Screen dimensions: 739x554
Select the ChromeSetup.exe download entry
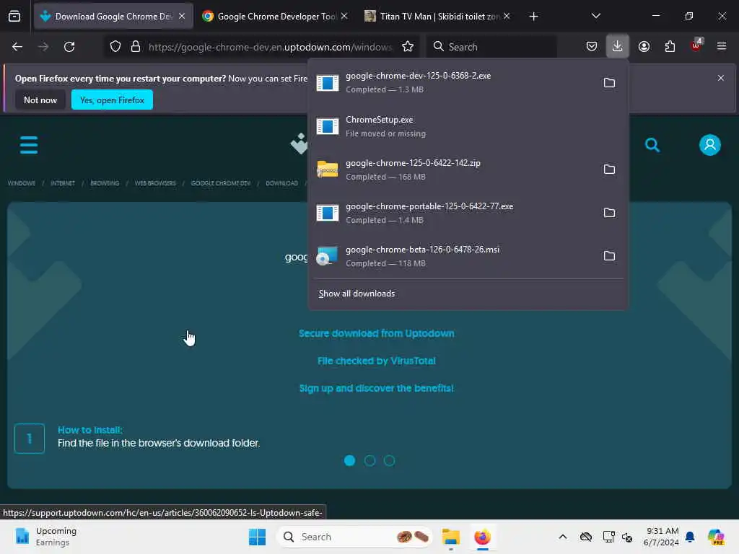coord(468,126)
